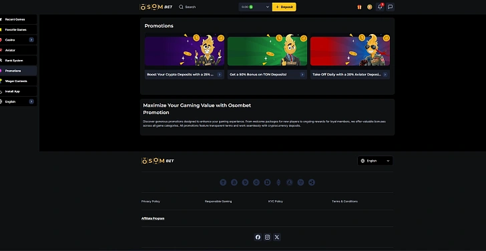This screenshot has width=486, height=251.
Task: Expand the Casino submenu arrow
Action: (31, 39)
